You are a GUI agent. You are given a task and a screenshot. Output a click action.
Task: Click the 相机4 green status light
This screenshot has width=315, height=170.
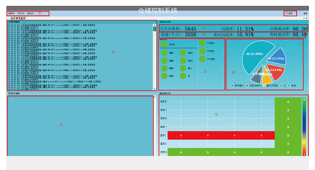[x=164, y=76]
